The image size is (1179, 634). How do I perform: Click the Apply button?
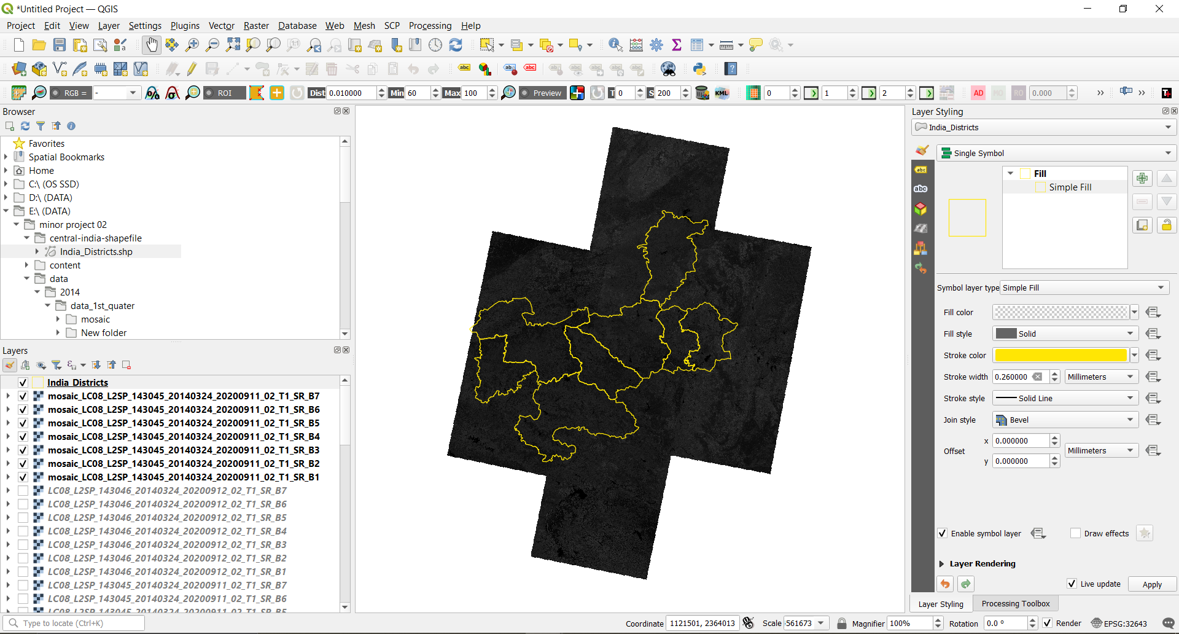1151,584
